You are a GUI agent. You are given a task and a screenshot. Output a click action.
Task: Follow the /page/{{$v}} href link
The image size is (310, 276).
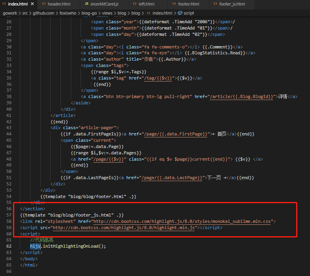[109, 159]
